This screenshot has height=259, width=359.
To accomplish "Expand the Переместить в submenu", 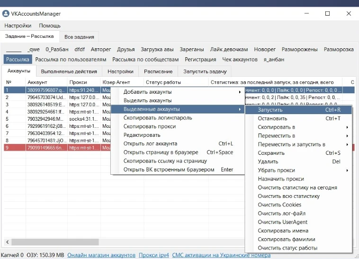I will point(298,136).
